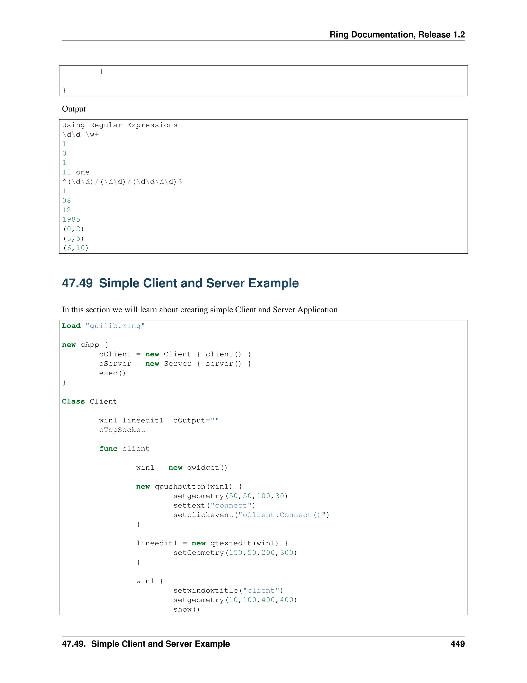This screenshot has height=683, width=527.
Task: Click the 'Using Regular Expressions' output line
Action: pos(120,125)
